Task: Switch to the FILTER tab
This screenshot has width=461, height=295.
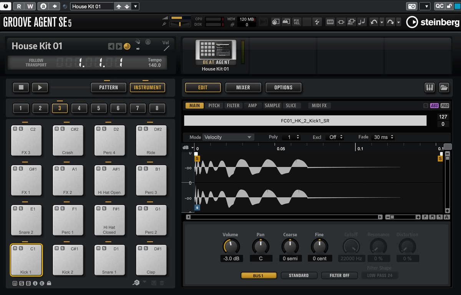Action: (x=233, y=106)
